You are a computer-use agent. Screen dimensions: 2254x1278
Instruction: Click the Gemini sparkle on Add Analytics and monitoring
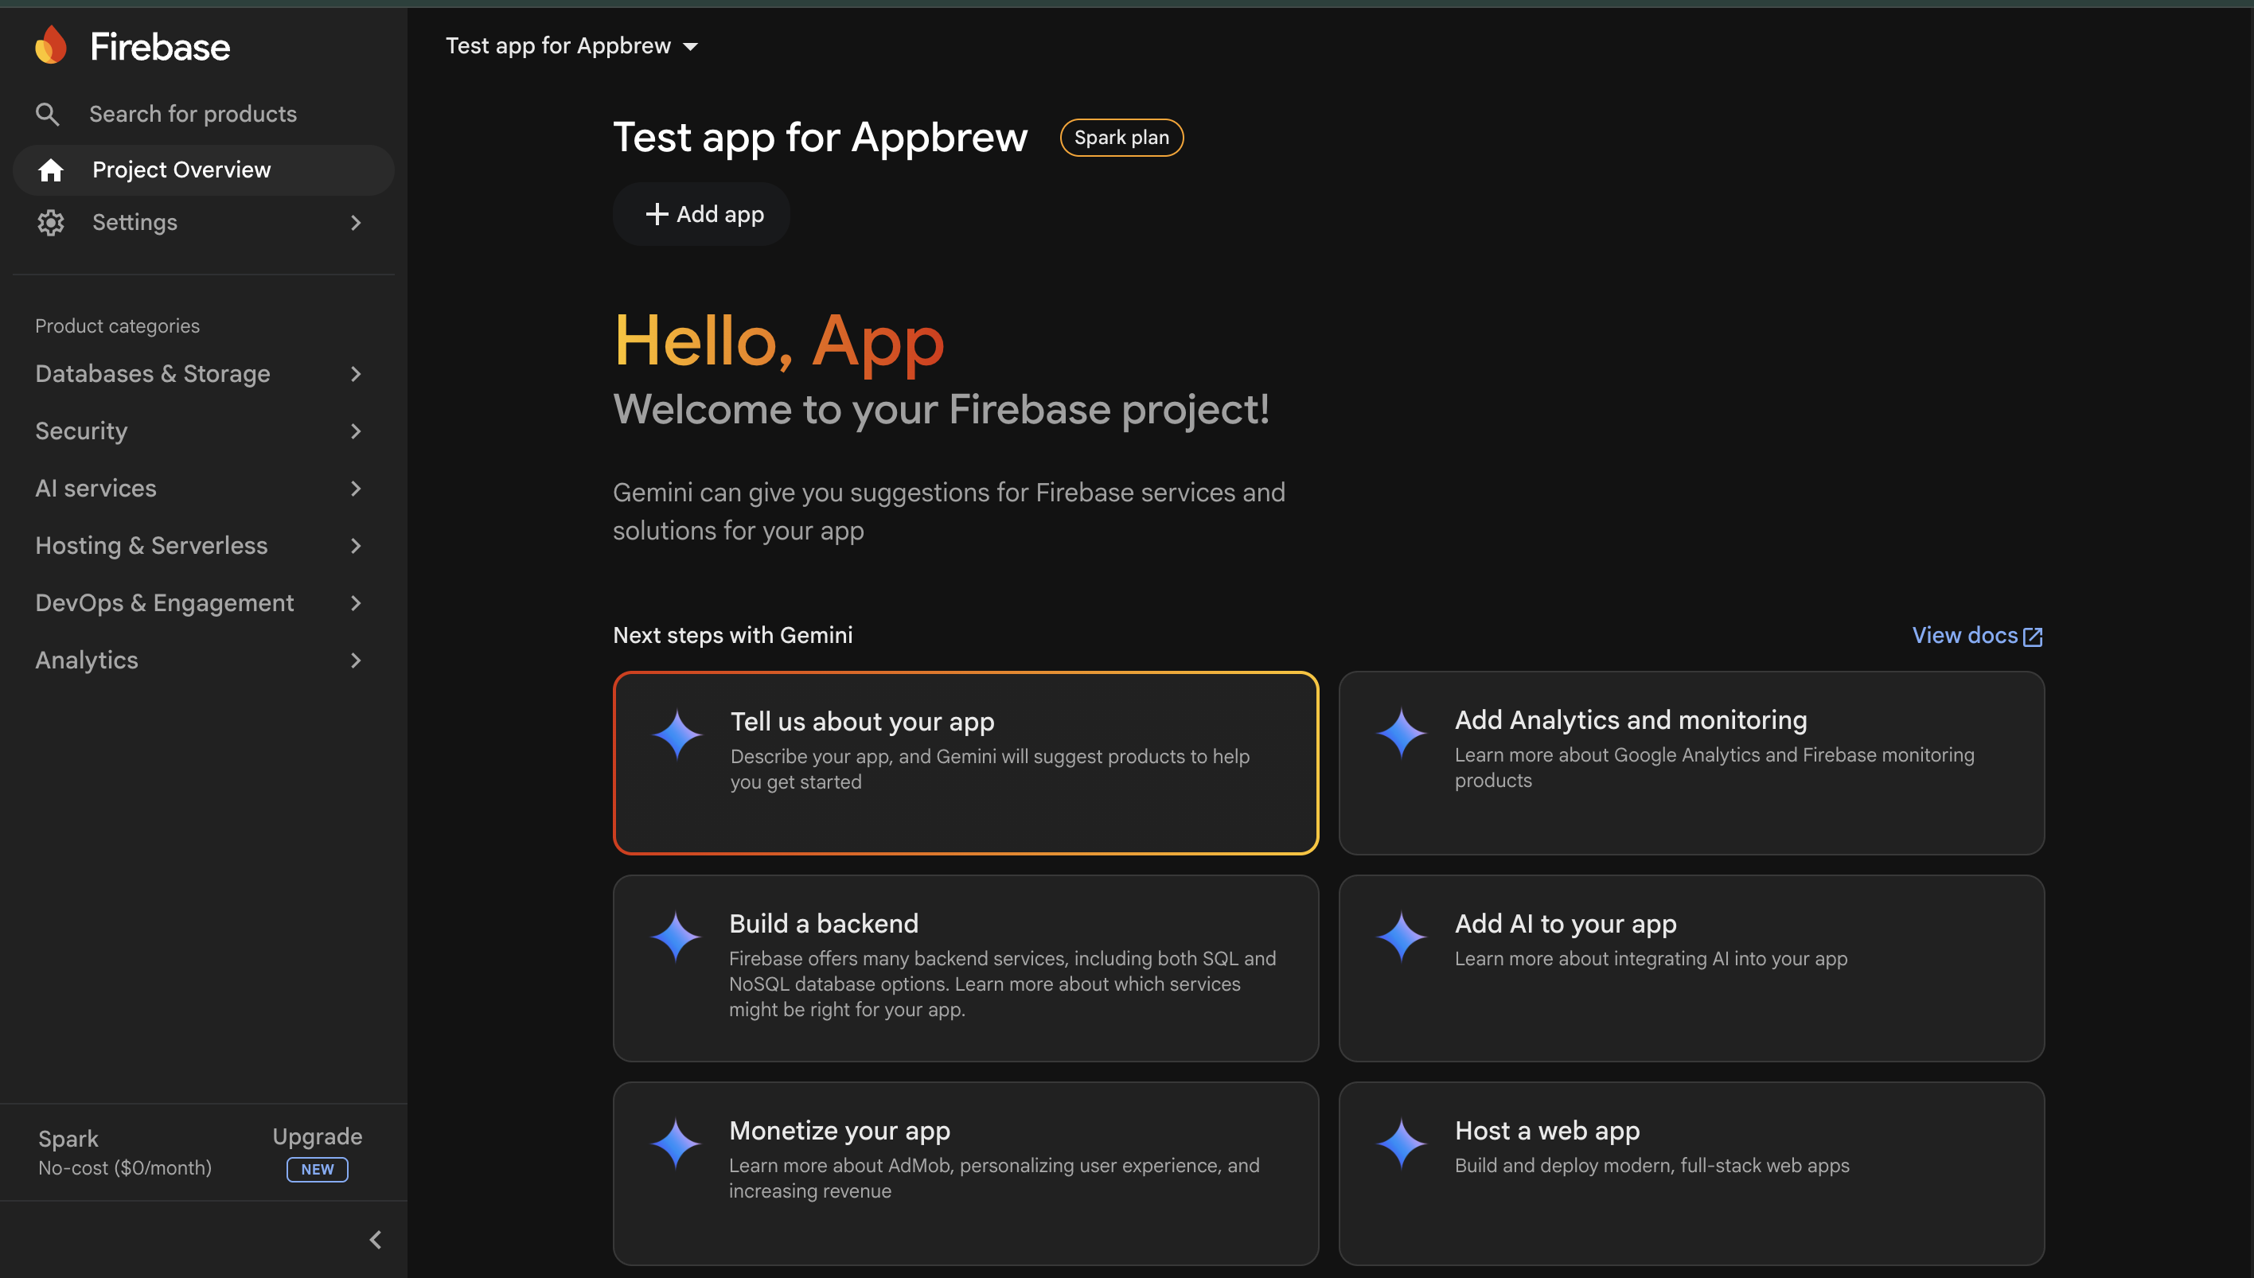(x=1402, y=733)
